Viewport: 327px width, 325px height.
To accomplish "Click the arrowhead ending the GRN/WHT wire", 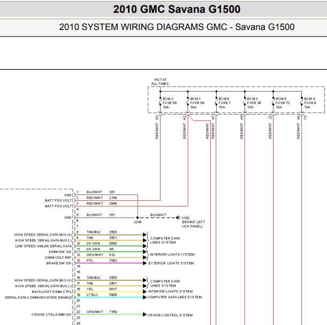I will pos(145,315).
